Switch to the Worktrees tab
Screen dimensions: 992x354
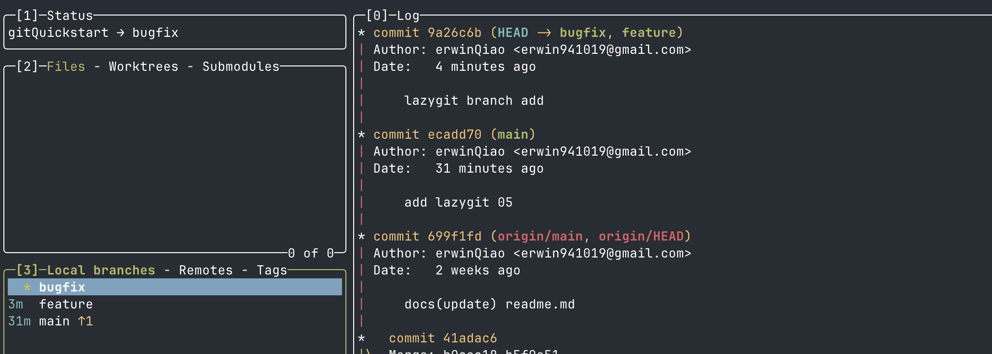coord(143,67)
